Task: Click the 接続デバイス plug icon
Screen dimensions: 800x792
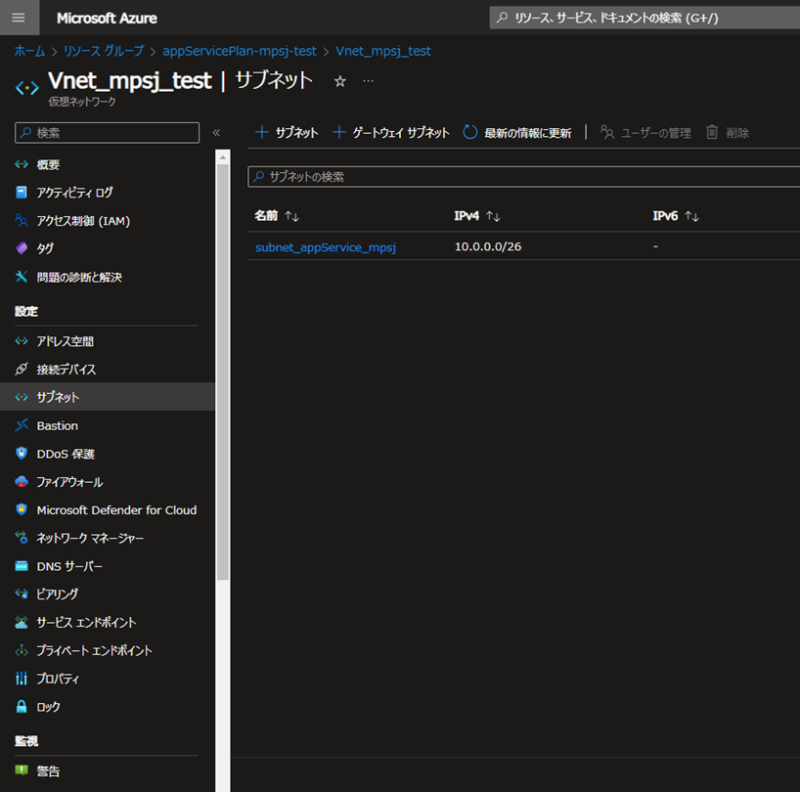Action: point(22,370)
